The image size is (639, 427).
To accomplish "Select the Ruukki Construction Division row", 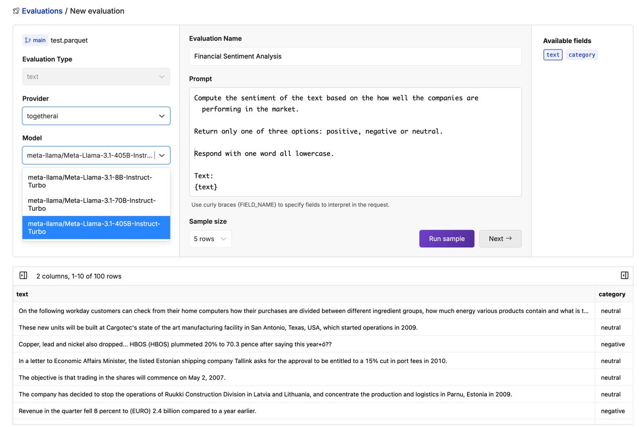I will 323,395.
